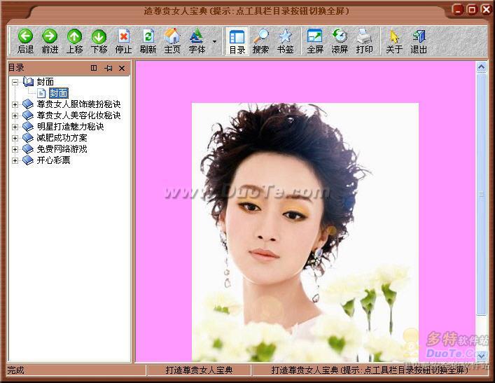Open the 书签 (Bookmarks) star icon
Image resolution: width=495 pixels, height=383 pixels.
(x=285, y=41)
